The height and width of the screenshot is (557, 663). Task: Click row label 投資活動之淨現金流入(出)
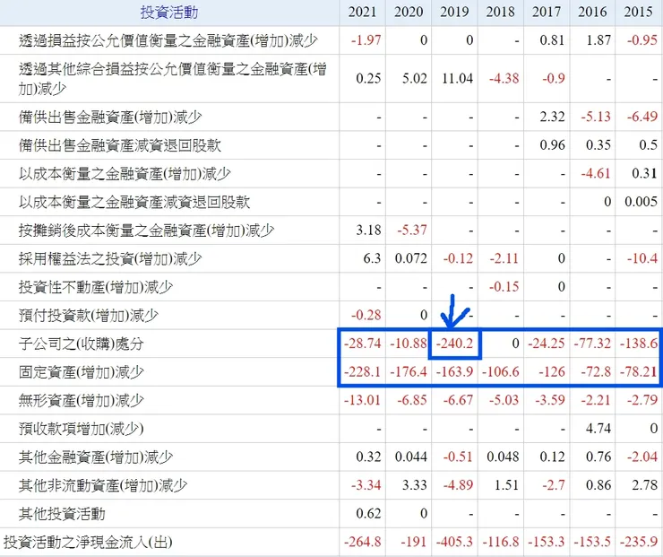(x=88, y=543)
